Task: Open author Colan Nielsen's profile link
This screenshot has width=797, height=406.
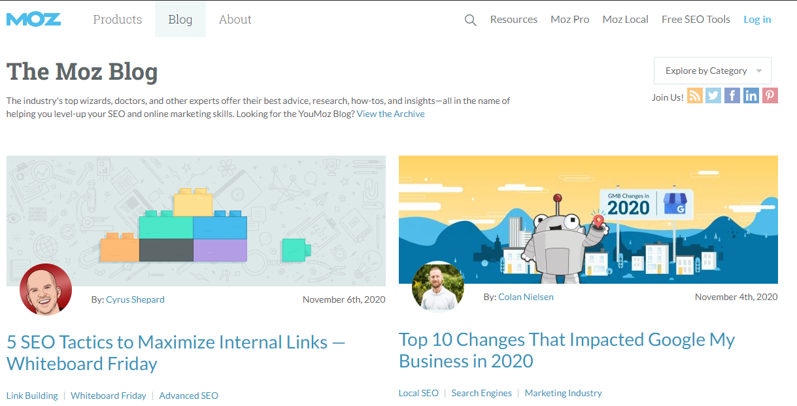Action: coord(526,297)
